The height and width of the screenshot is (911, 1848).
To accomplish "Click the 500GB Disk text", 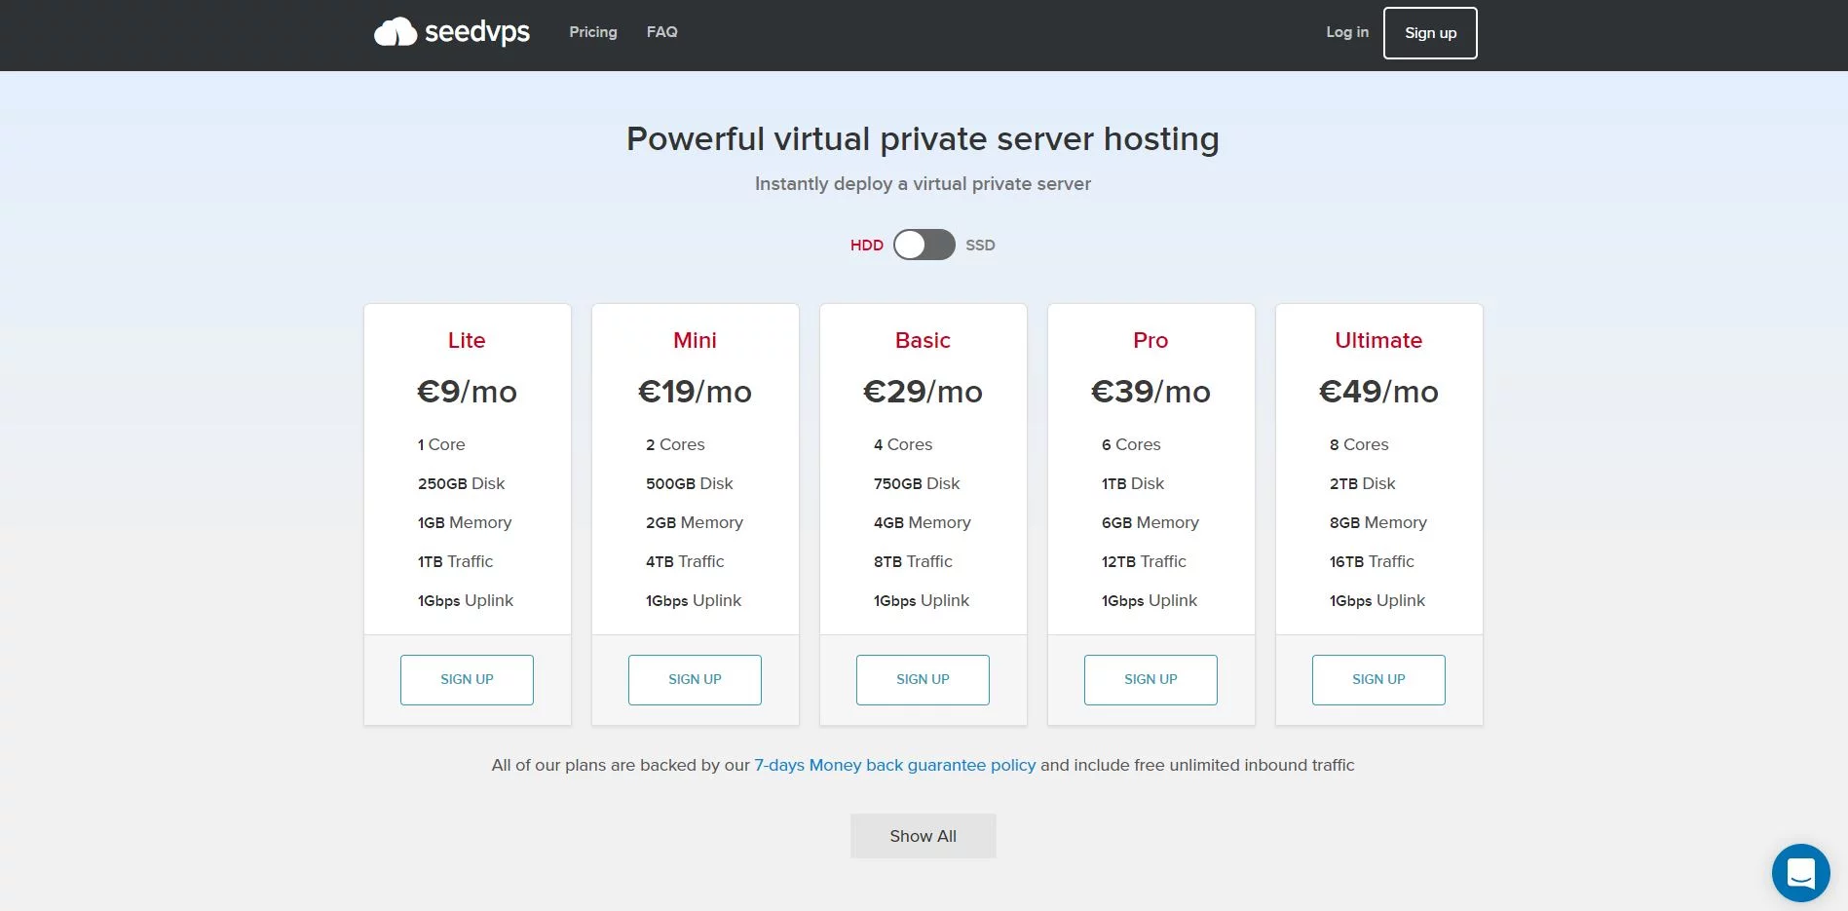I will 689,483.
